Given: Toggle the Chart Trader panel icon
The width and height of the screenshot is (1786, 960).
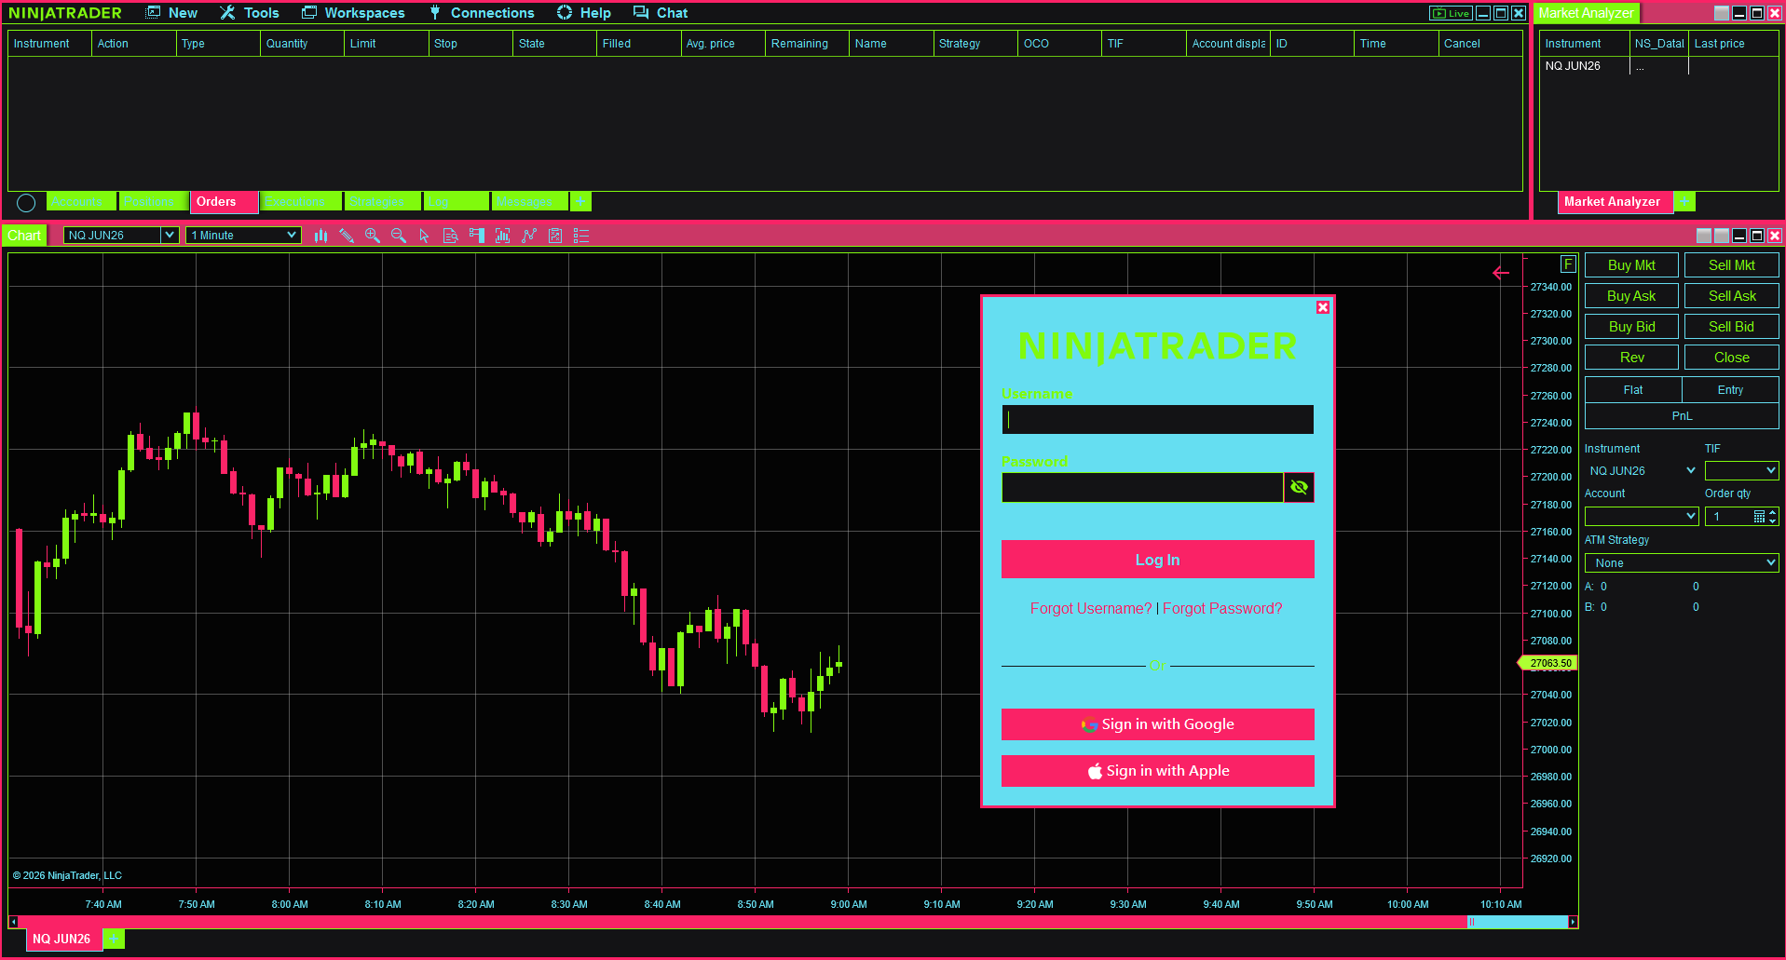Looking at the screenshot, I should point(477,236).
